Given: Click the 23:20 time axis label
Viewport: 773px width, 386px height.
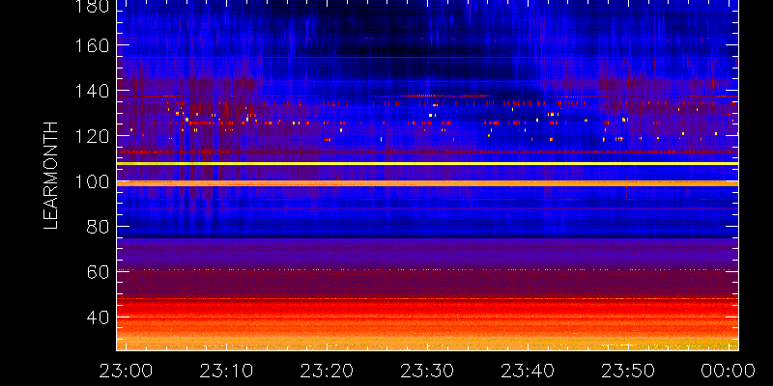Looking at the screenshot, I should click(x=327, y=371).
